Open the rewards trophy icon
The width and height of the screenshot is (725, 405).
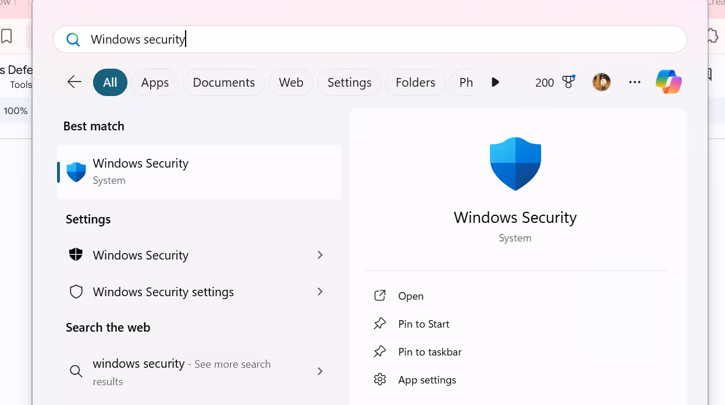(x=568, y=82)
